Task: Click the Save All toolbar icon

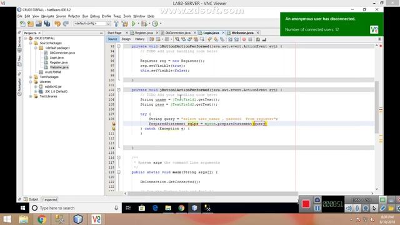Action: pos(47,24)
